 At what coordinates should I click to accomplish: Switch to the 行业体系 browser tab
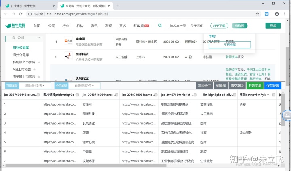coord(30,6)
